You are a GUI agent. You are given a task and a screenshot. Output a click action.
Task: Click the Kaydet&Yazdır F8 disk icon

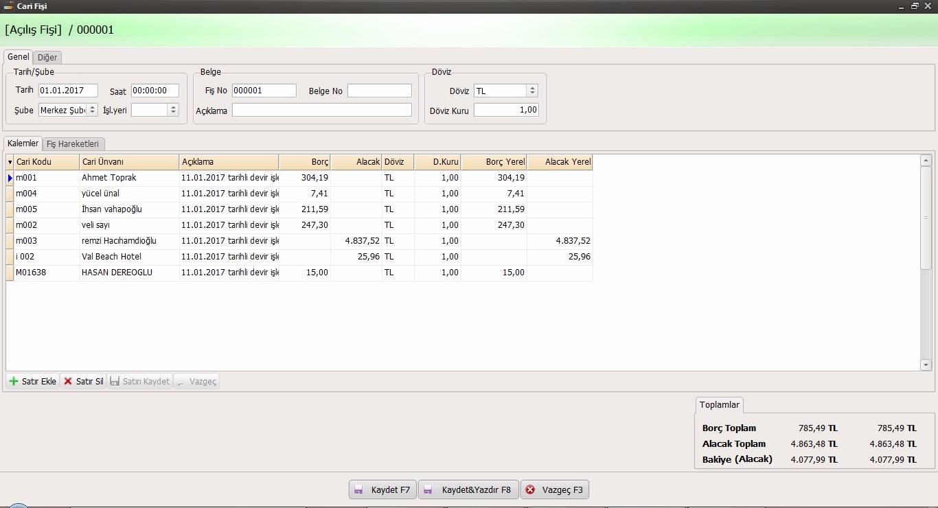pyautogui.click(x=428, y=489)
